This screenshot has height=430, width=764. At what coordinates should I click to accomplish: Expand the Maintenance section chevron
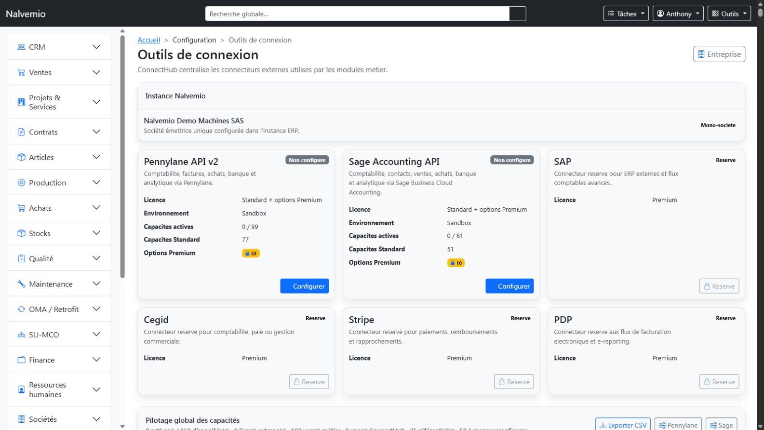[96, 283]
